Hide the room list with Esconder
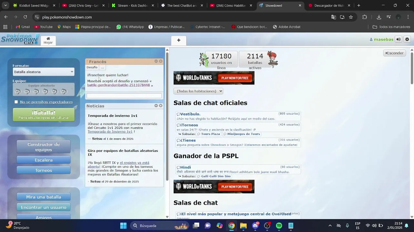Viewport: 414px width, 232px height. click(x=394, y=53)
